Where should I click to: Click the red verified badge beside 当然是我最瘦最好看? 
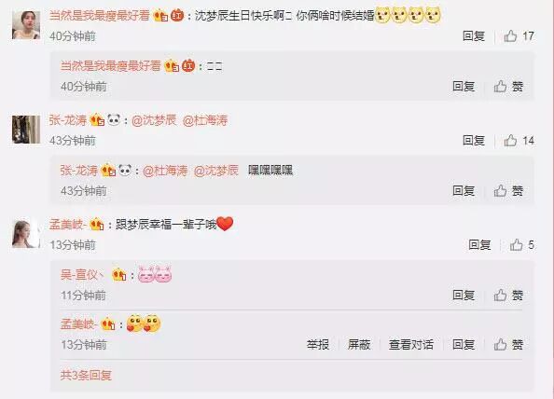tap(177, 16)
